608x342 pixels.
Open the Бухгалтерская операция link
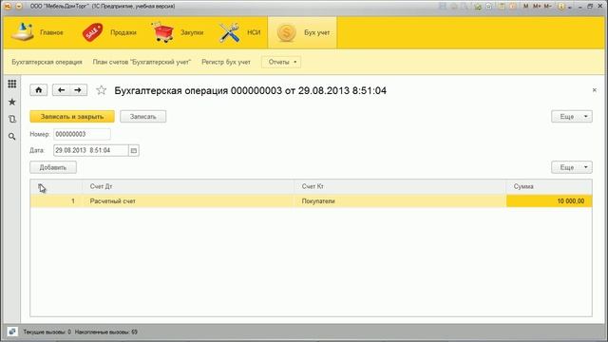(x=47, y=62)
